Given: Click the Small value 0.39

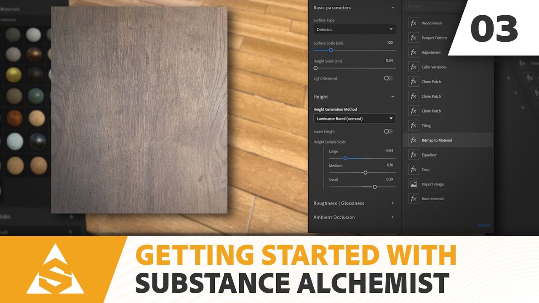Looking at the screenshot, I should point(390,179).
